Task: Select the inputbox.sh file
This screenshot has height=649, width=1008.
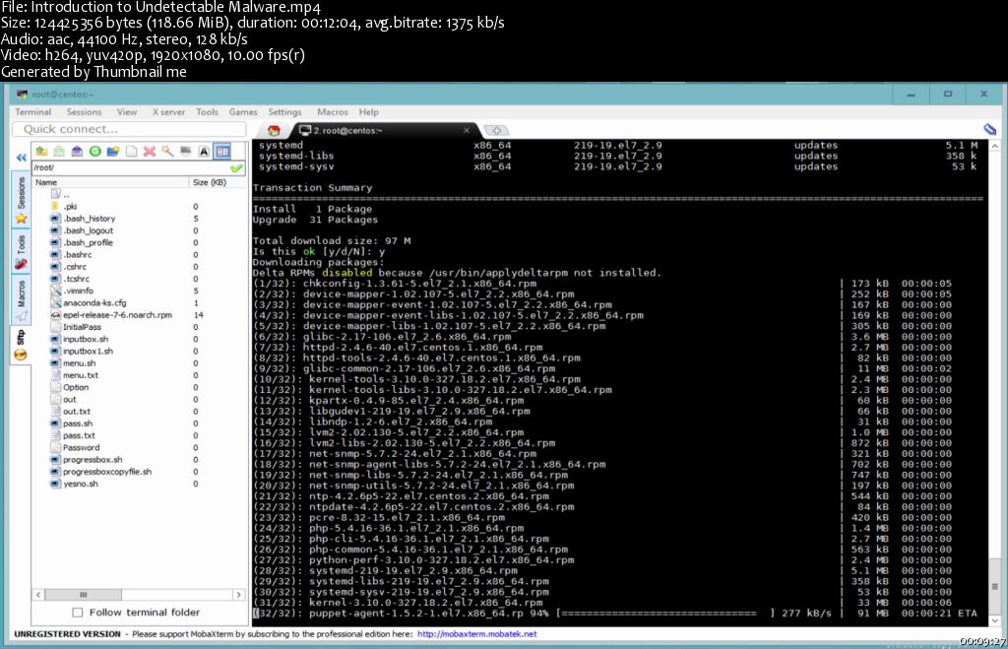Action: tap(80, 340)
